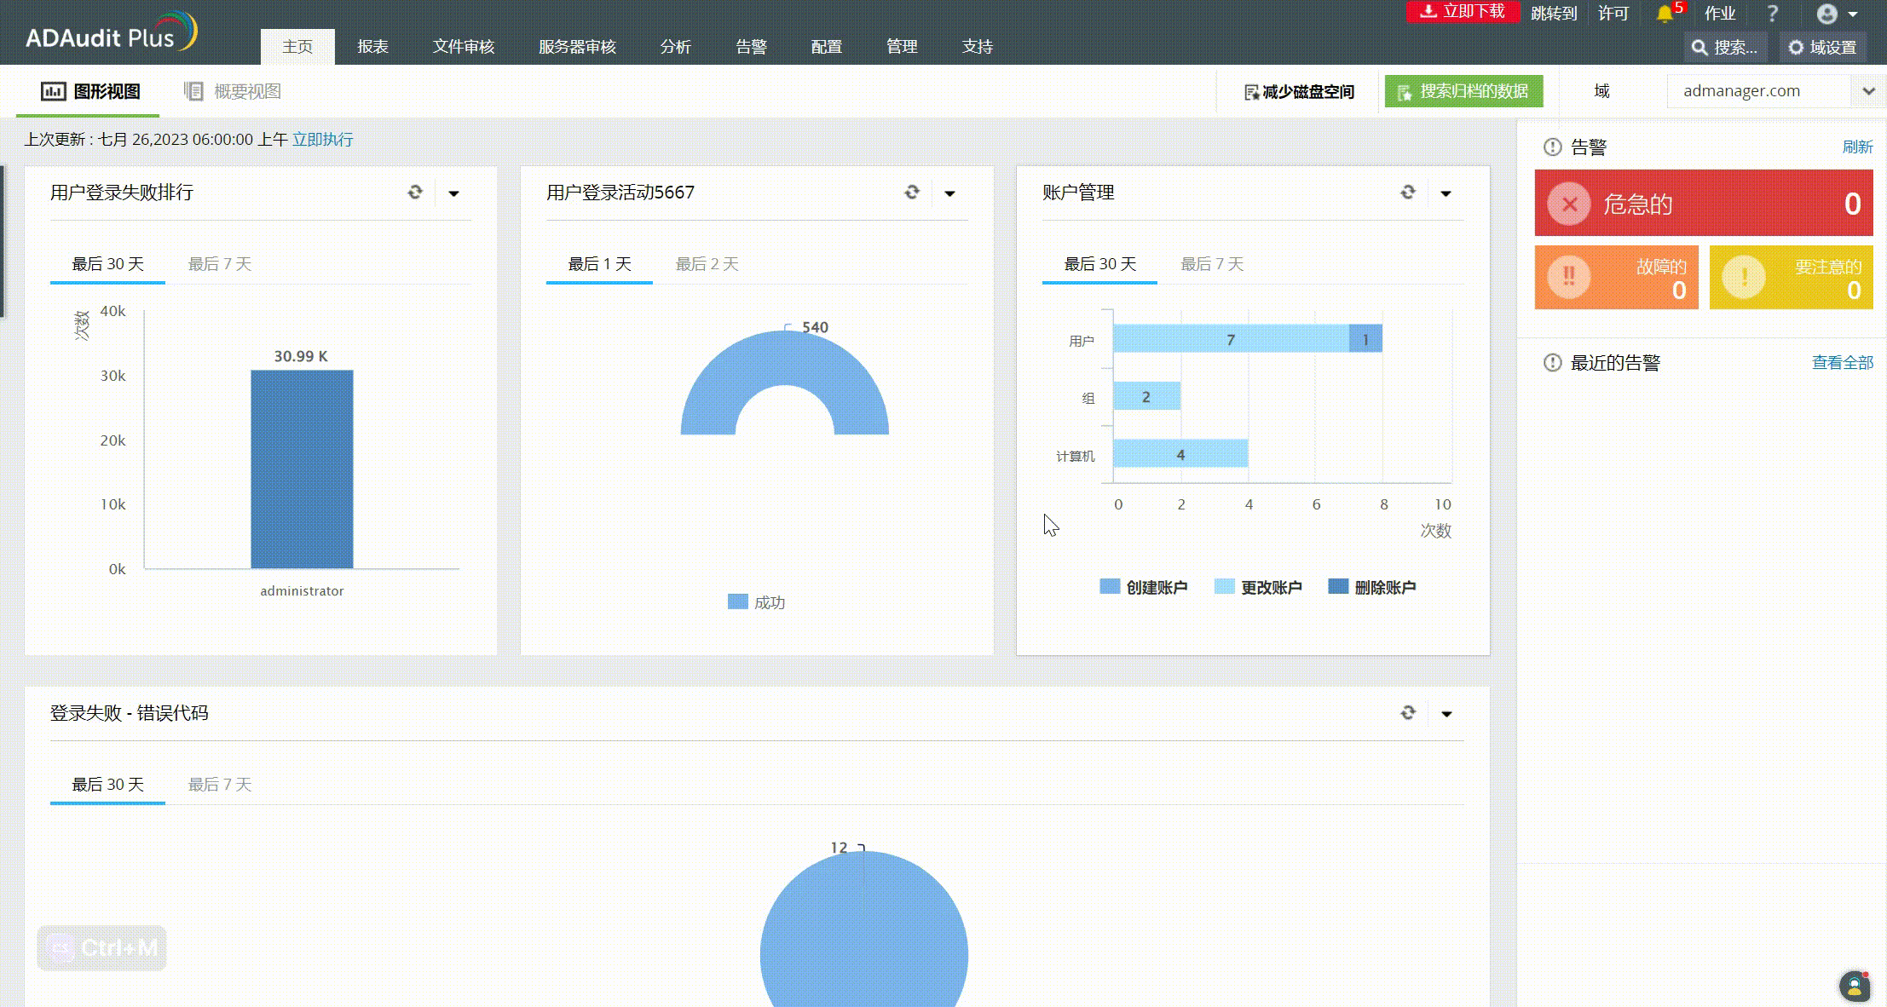Open options arrow for 用户登录活动5667
The width and height of the screenshot is (1887, 1007).
[949, 193]
